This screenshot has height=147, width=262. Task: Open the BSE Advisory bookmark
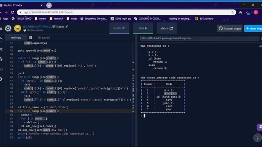click(x=204, y=19)
